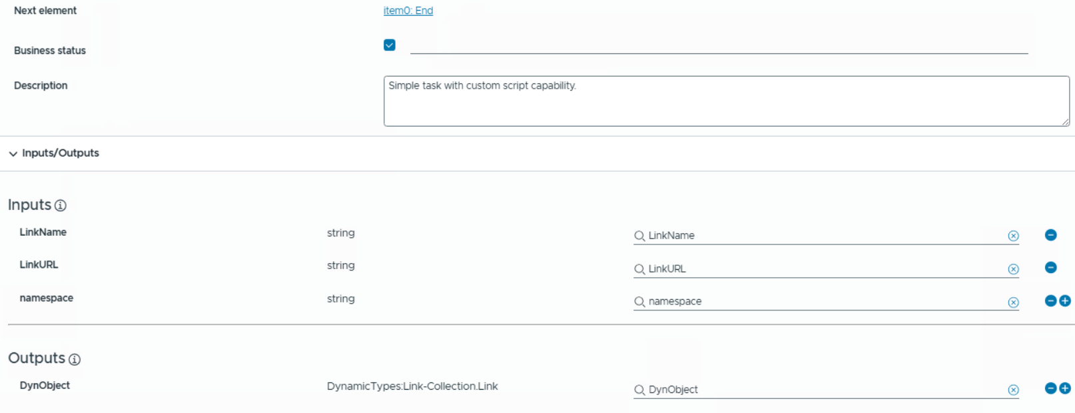
Task: Click the namespace variable search field
Action: (x=825, y=302)
